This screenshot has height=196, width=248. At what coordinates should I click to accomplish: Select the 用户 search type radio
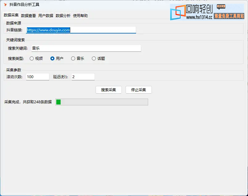point(57,59)
